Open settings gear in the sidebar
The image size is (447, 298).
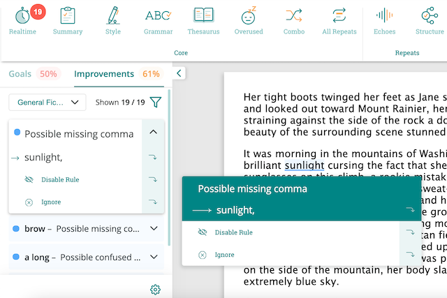pyautogui.click(x=155, y=290)
